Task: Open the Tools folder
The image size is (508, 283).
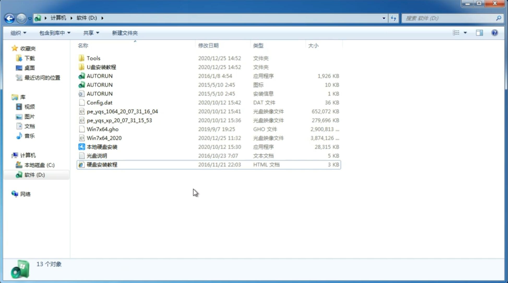Action: (93, 58)
